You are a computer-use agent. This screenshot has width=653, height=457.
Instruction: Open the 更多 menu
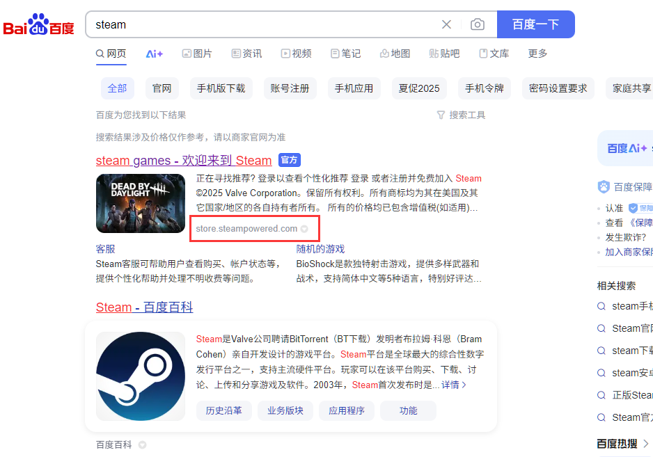coord(537,54)
